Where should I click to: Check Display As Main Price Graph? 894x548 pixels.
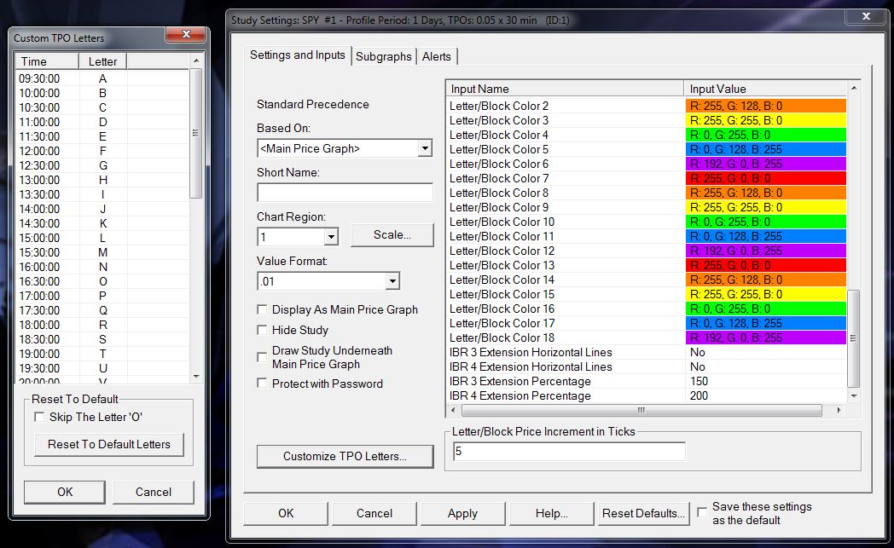click(x=263, y=309)
